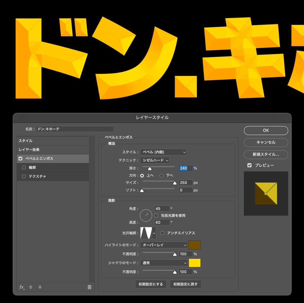
Task: Move the effect up with the up arrow
Action: (x=31, y=287)
